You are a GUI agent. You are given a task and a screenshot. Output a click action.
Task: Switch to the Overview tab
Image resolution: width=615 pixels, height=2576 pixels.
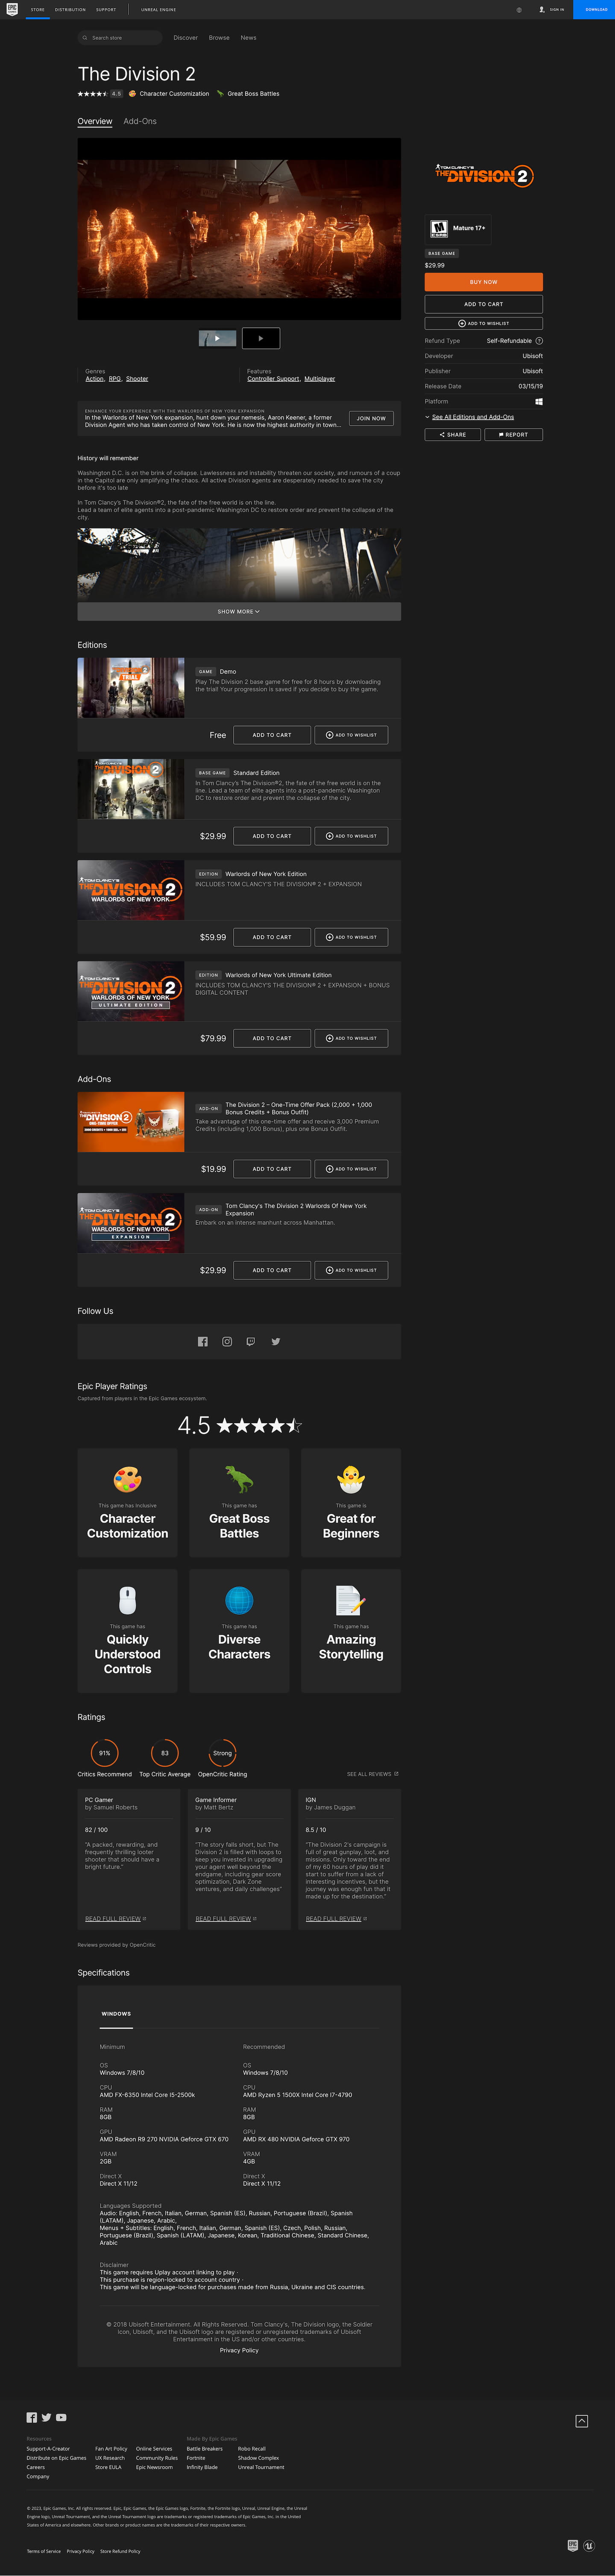[x=95, y=121]
